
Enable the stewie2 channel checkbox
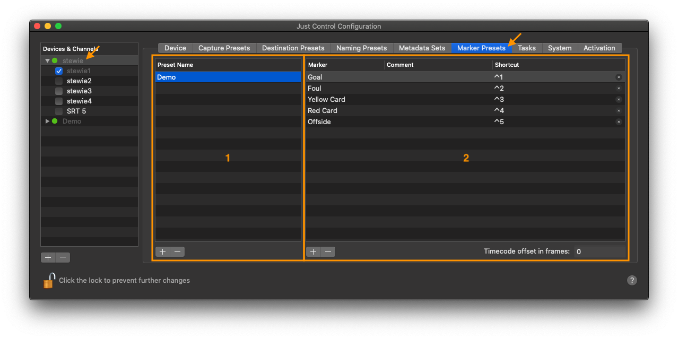[59, 81]
